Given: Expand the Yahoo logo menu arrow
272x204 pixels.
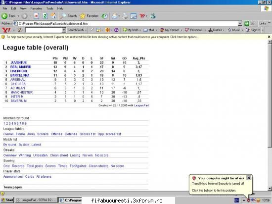Looking at the screenshot, I should pyautogui.click(x=14, y=30).
